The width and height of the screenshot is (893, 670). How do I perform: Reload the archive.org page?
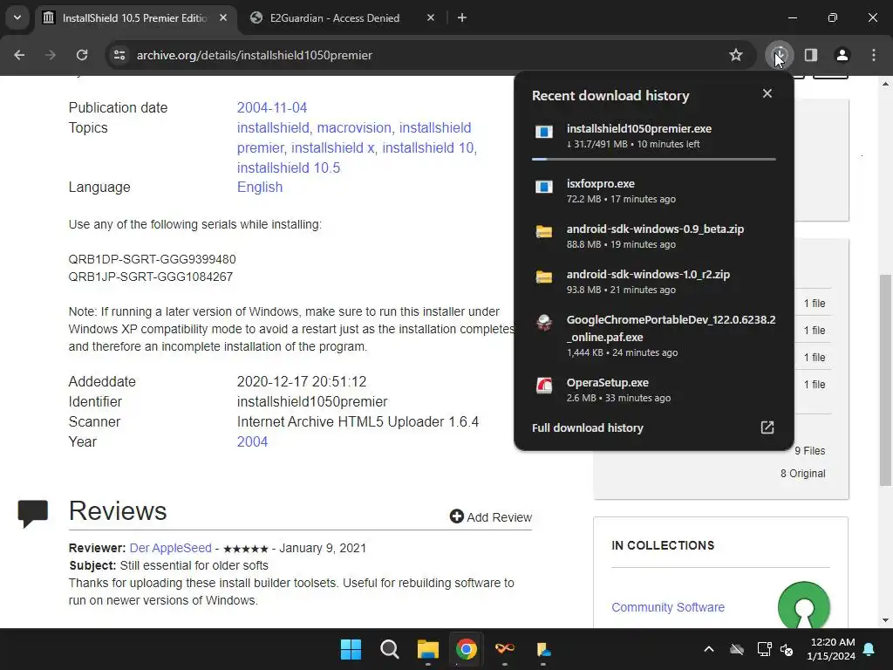[x=82, y=55]
